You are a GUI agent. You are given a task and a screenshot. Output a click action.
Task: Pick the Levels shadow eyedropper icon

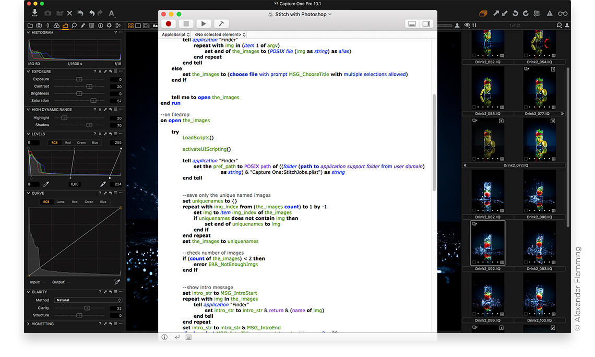coord(46,184)
